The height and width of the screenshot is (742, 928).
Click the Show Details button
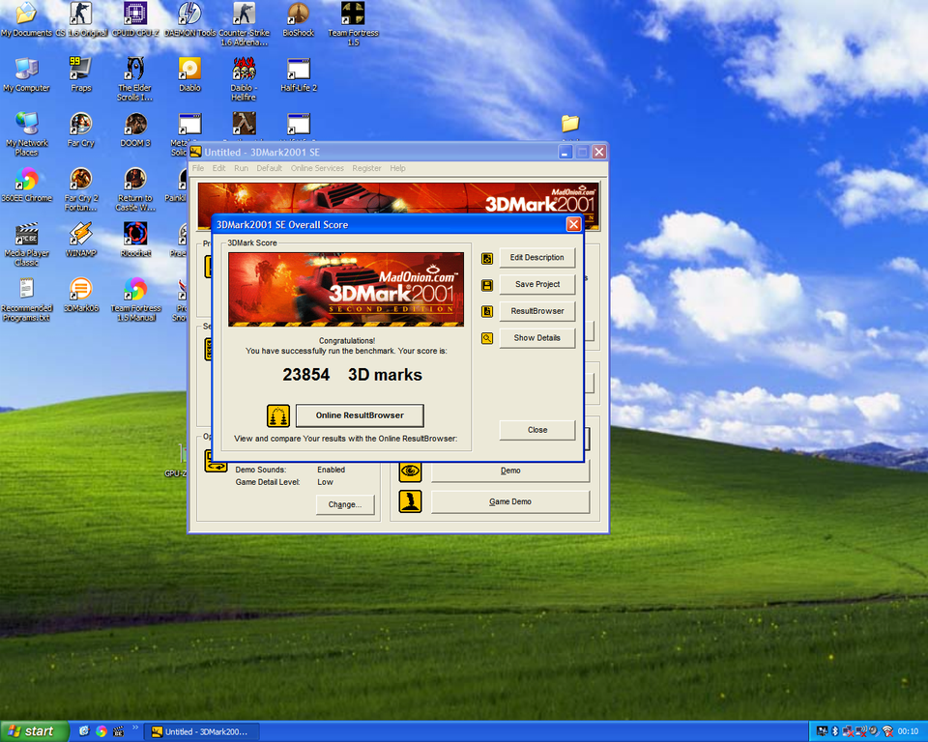pyautogui.click(x=536, y=338)
